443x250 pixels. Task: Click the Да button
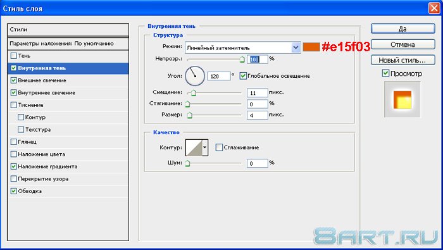[x=403, y=29]
